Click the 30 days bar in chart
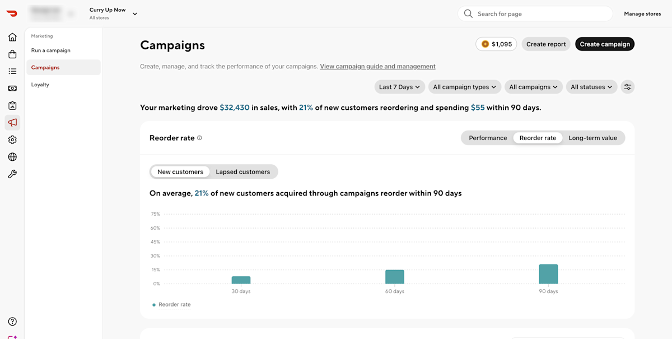672x339 pixels. point(241,280)
